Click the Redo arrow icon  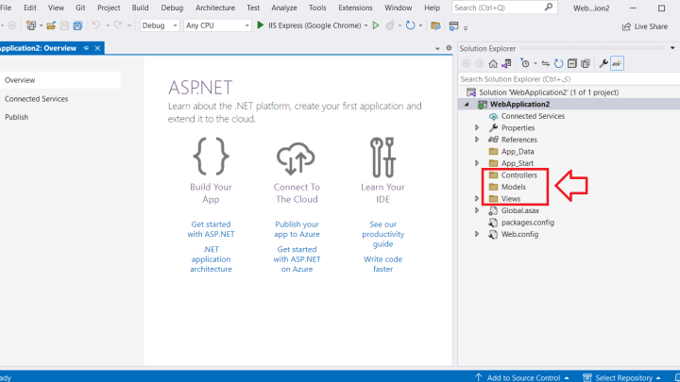coord(117,25)
